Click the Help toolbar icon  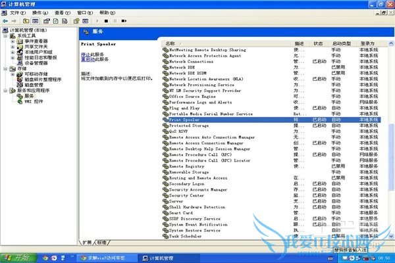pyautogui.click(x=78, y=20)
